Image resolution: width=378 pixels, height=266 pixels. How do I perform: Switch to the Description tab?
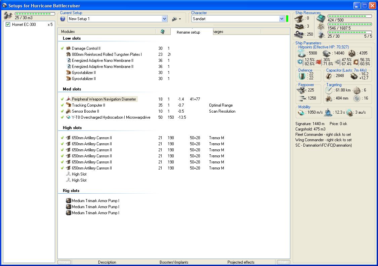click(x=107, y=262)
